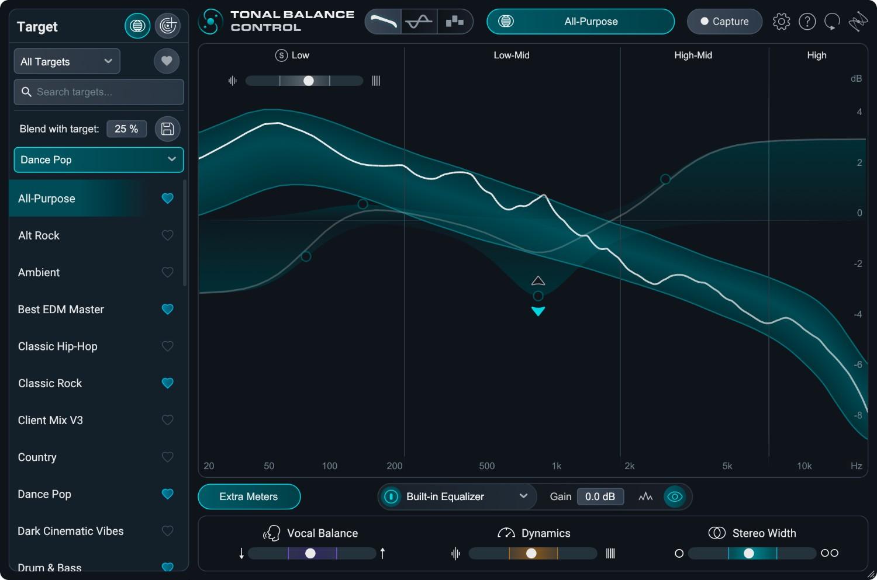Click the Capture button
This screenshot has height=580, width=877.
[x=724, y=21]
